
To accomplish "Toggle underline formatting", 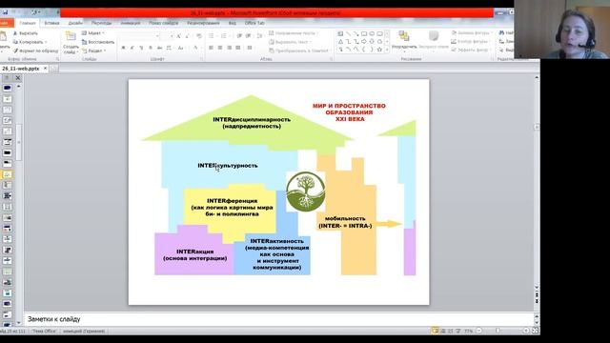I will 141,48.
